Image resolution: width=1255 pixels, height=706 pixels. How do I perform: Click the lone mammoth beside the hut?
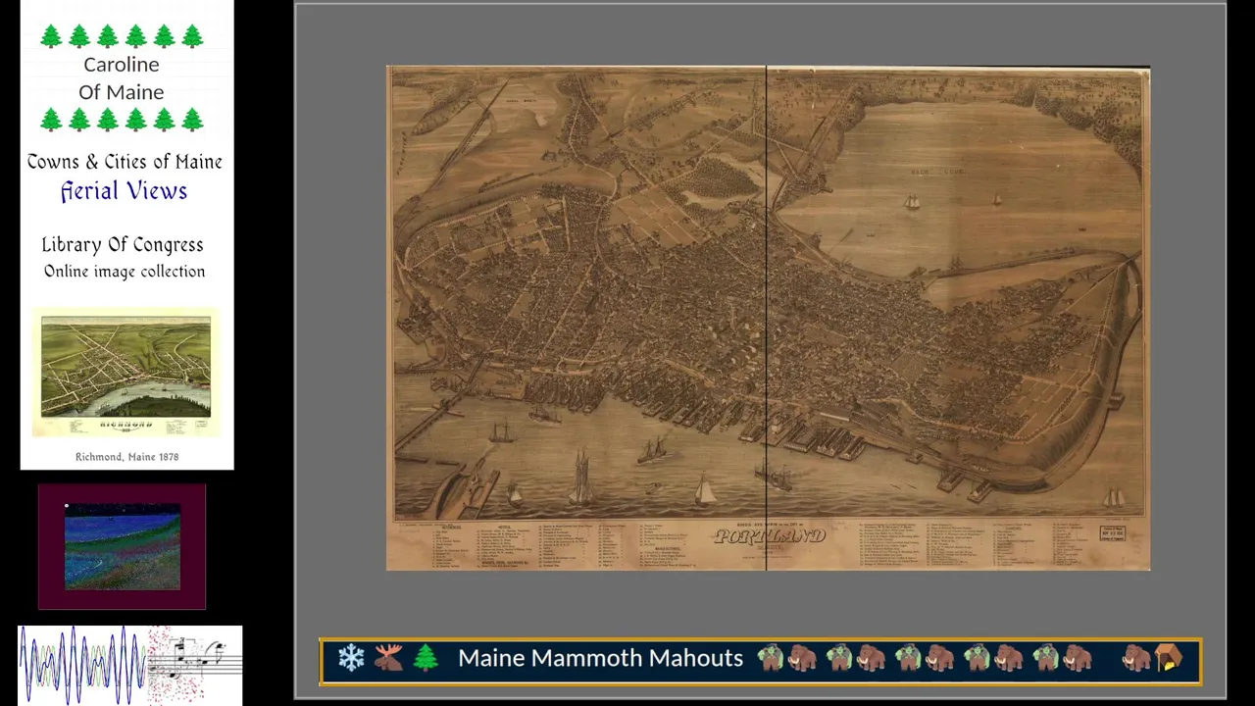(x=1135, y=658)
